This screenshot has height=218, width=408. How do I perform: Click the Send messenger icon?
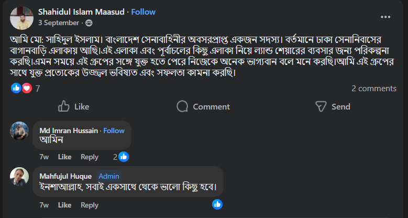tap(321, 106)
